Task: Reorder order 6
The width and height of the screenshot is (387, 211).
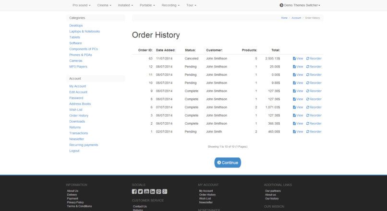Action: pyautogui.click(x=314, y=107)
